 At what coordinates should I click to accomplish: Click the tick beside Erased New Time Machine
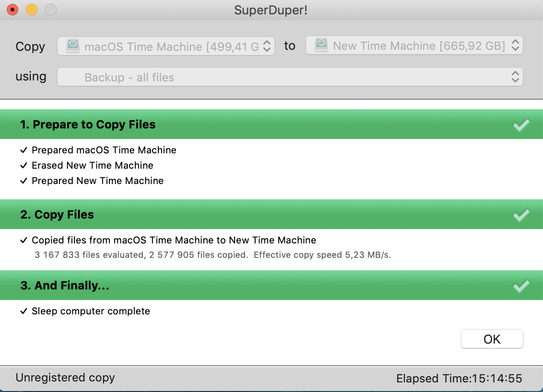(24, 165)
